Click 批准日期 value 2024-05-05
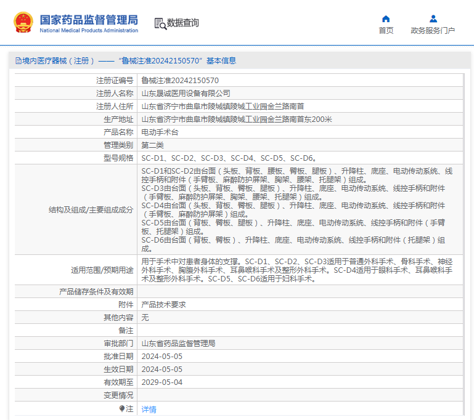This screenshot has height=420, width=474. (x=161, y=357)
